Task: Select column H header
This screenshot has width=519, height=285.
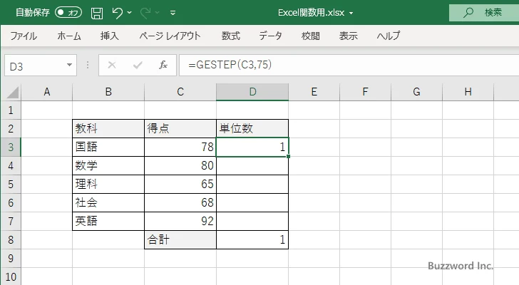Action: pos(468,92)
